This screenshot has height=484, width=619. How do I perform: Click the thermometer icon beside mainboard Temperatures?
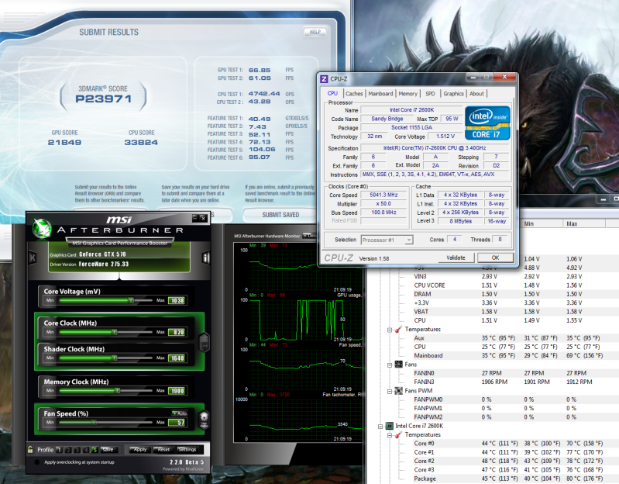[x=398, y=329]
